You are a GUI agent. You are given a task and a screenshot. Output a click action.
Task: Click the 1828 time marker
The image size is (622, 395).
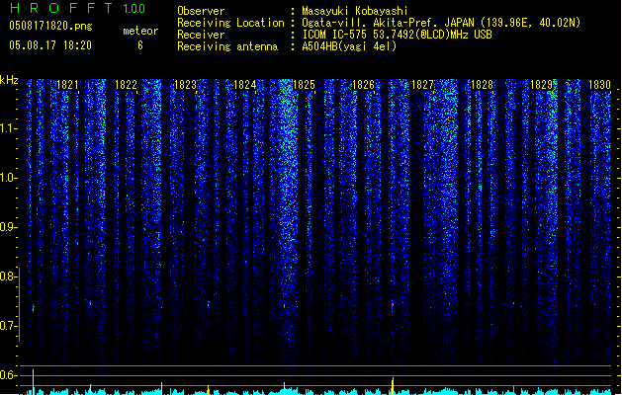482,85
